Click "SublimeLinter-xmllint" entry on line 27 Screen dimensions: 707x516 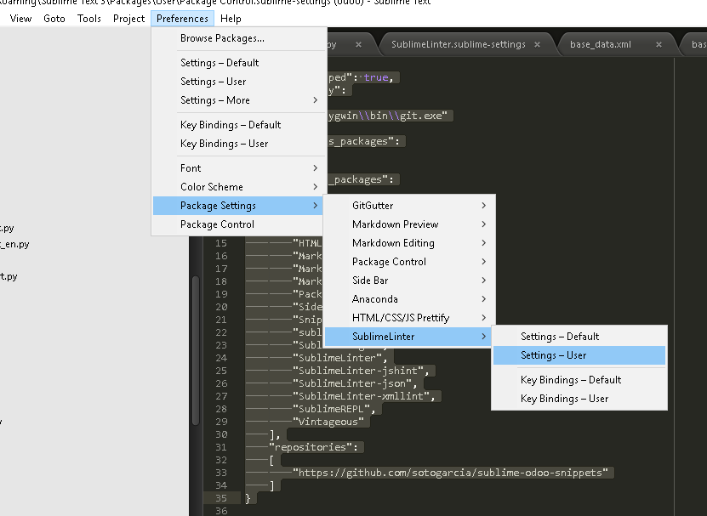[x=361, y=396]
